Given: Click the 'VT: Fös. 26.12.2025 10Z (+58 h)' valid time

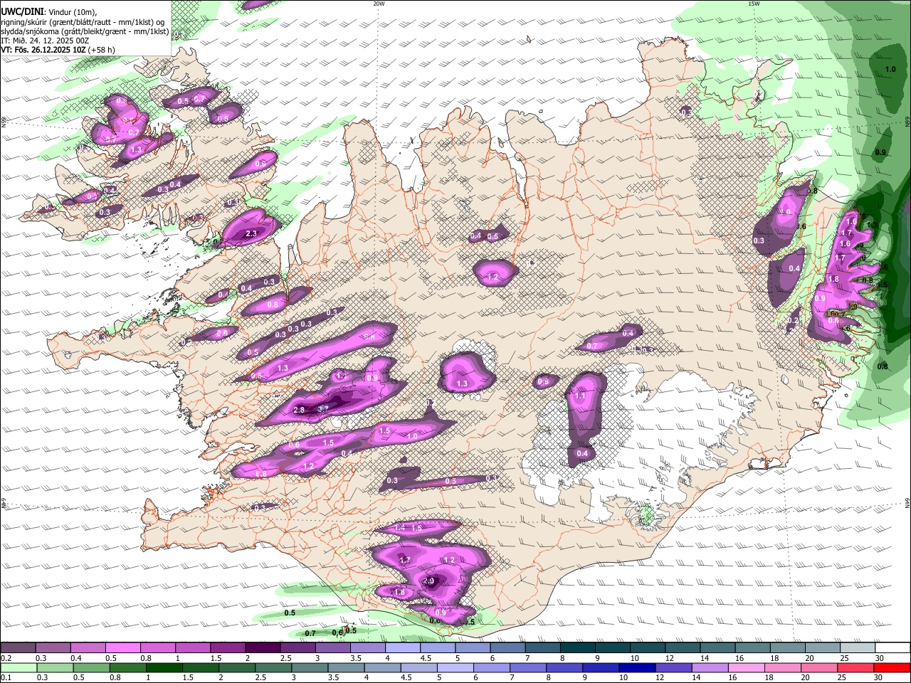Looking at the screenshot, I should click(58, 50).
